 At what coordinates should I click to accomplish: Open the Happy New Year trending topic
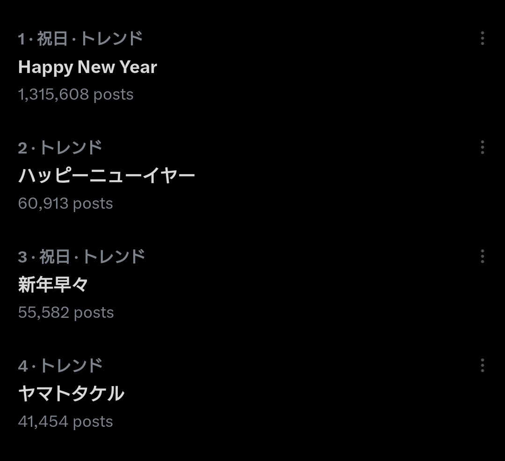point(87,67)
